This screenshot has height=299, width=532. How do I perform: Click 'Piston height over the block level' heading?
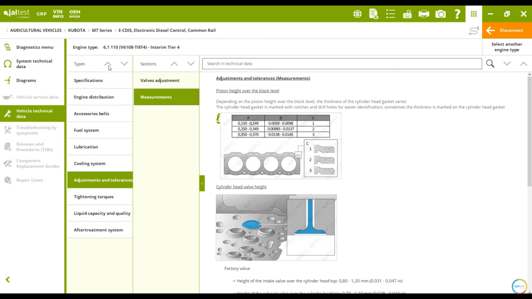click(x=248, y=91)
